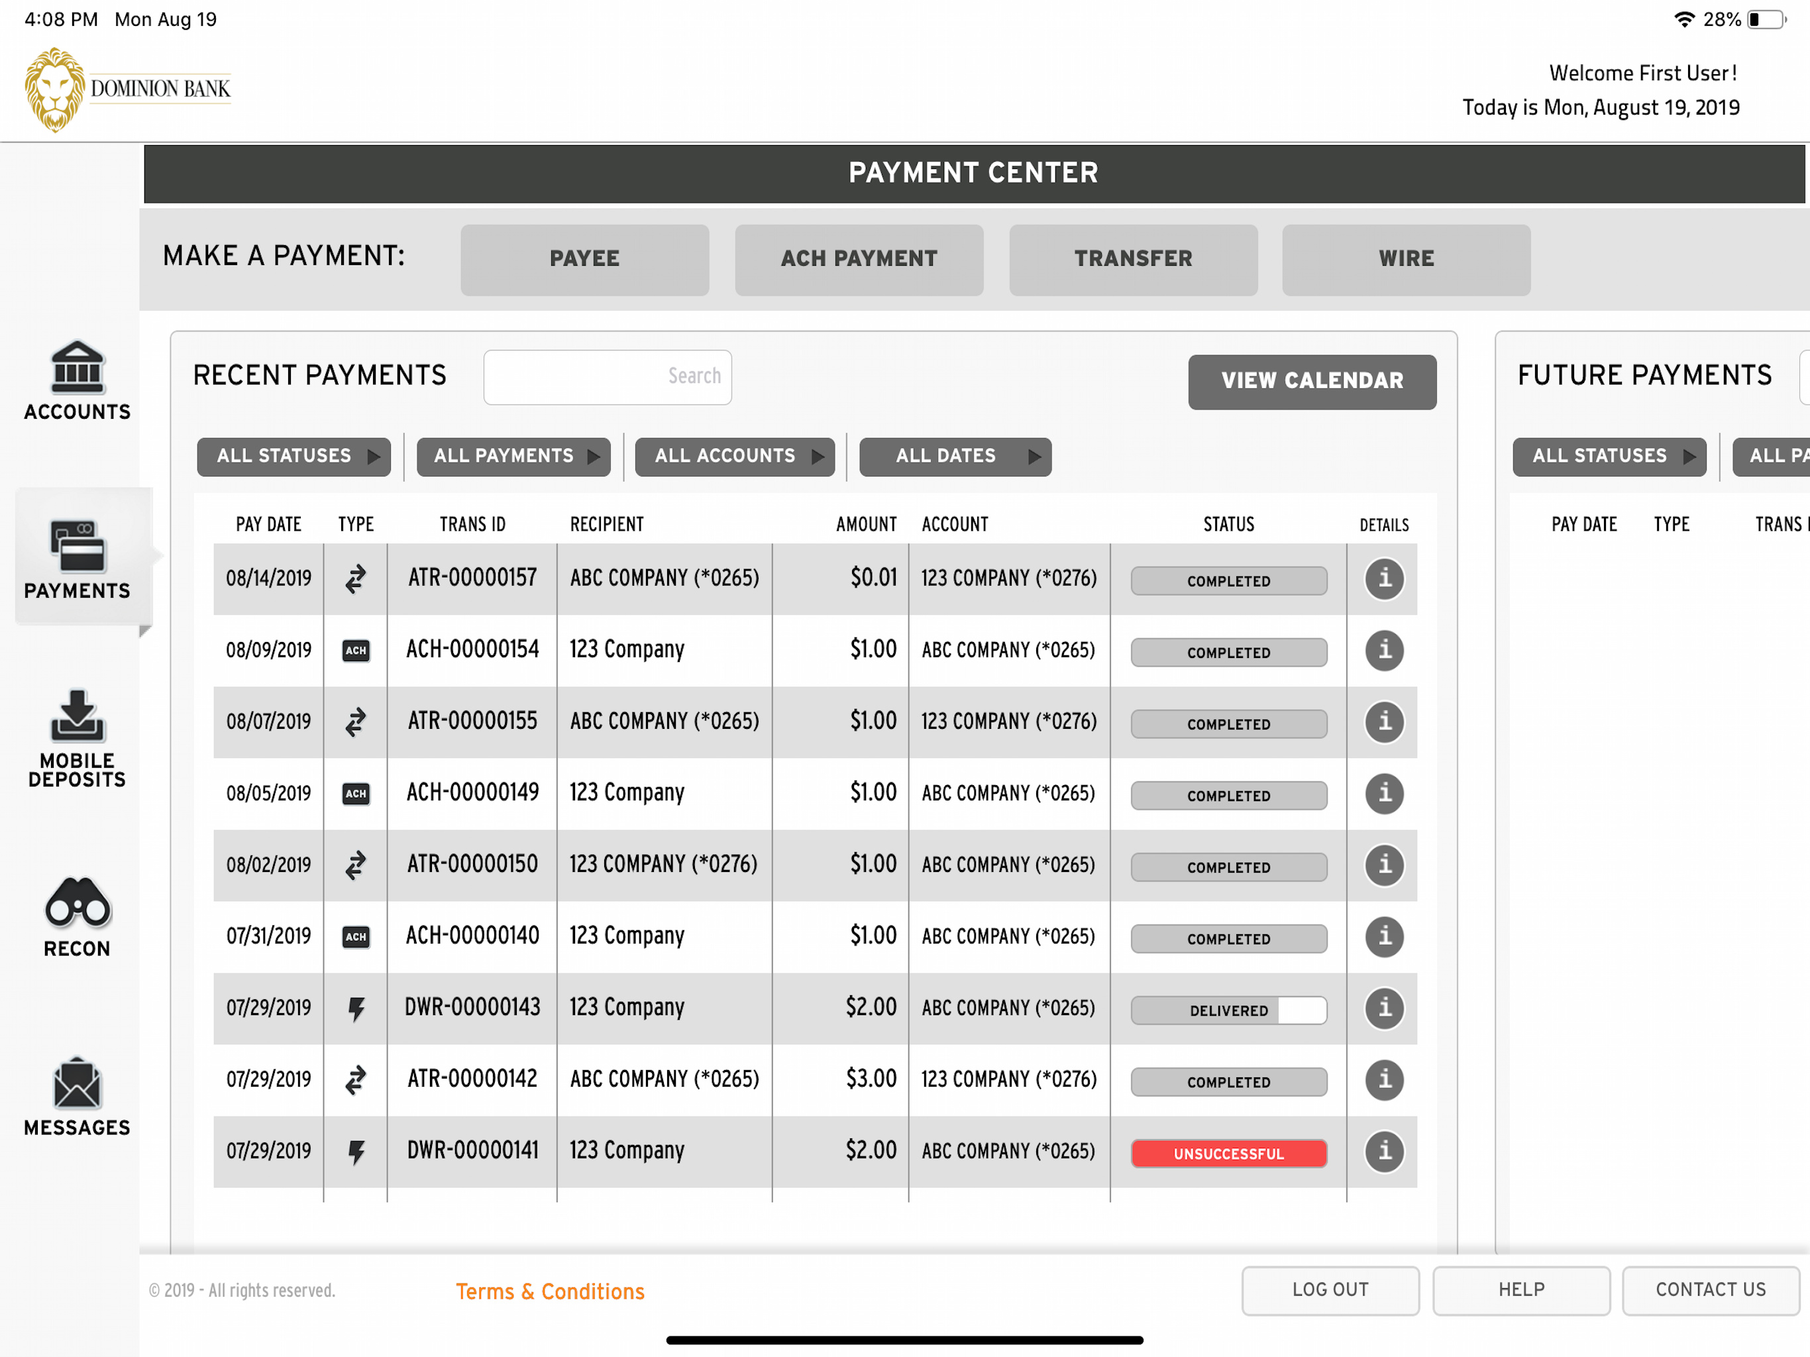Sort by Trans ID column in Recent Payments

click(472, 525)
